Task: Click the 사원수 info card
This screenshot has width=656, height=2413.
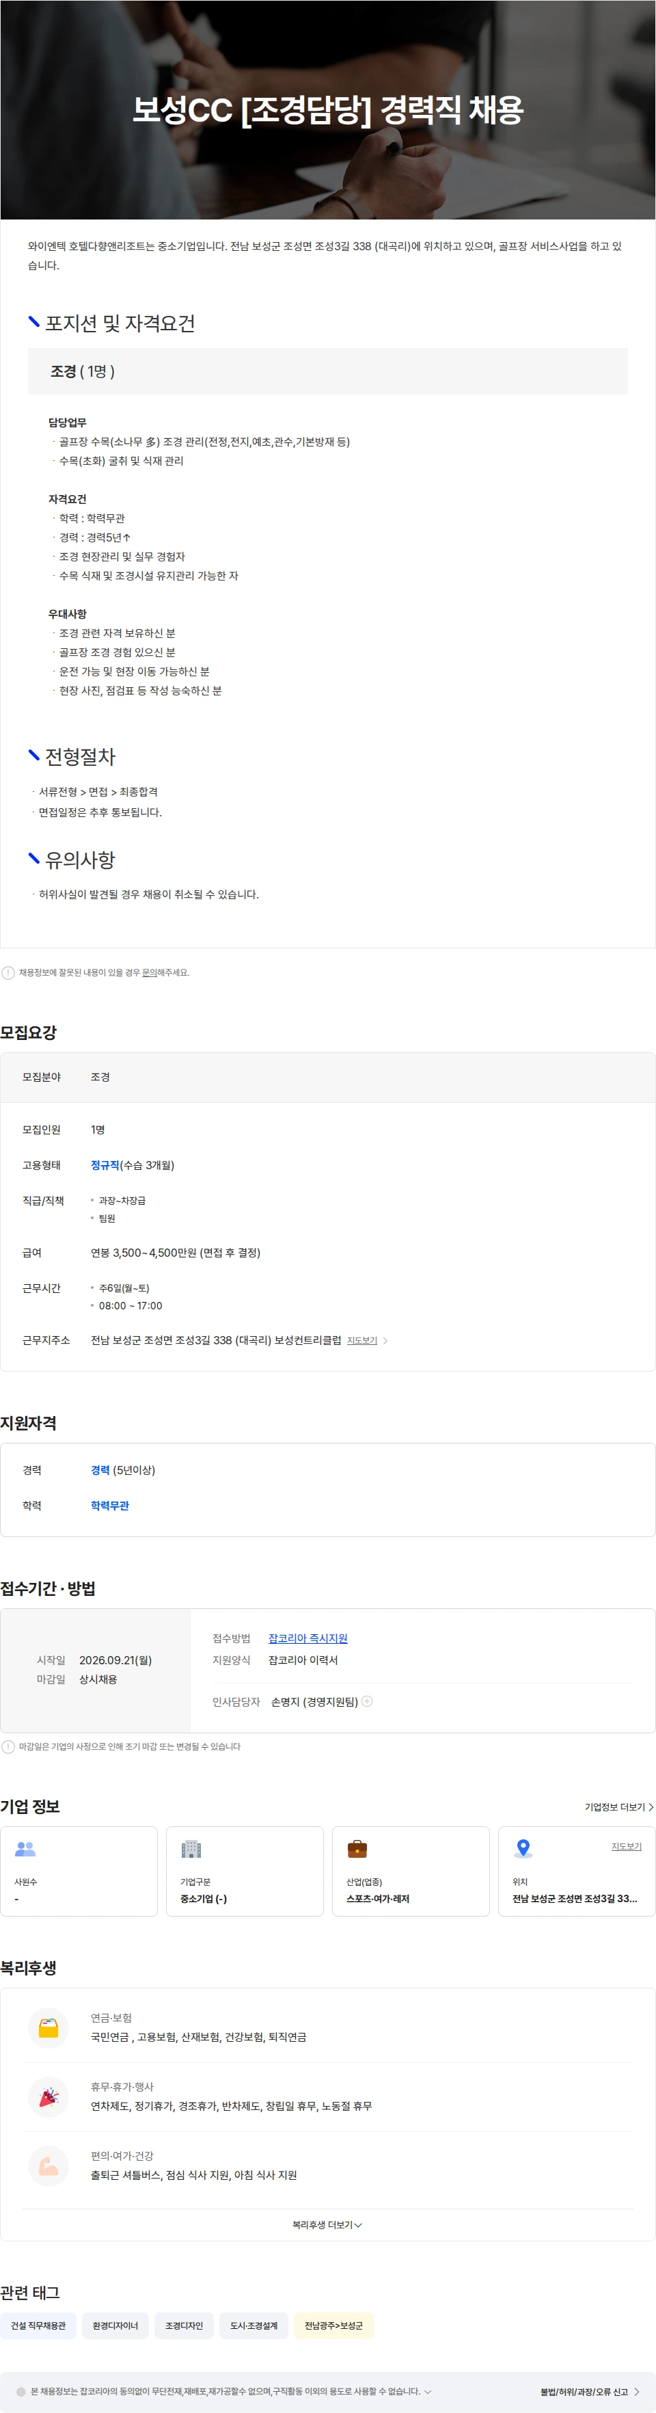Action: pyautogui.click(x=79, y=1871)
